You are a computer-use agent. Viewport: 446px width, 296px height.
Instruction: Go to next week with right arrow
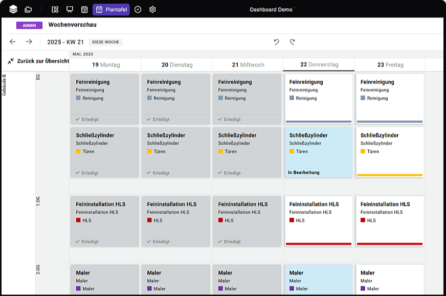(29, 42)
